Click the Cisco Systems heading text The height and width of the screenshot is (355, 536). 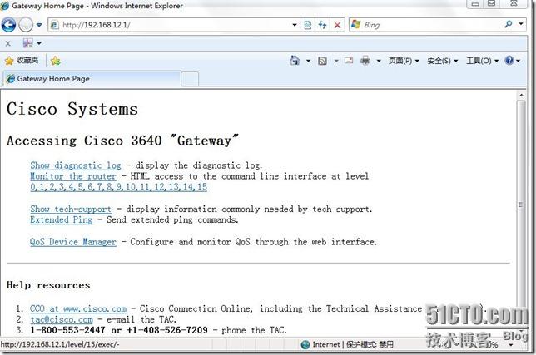72,109
